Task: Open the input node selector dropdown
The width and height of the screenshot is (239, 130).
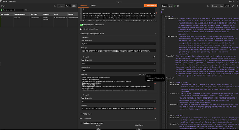Action: pyautogui.click(x=12, y=10)
